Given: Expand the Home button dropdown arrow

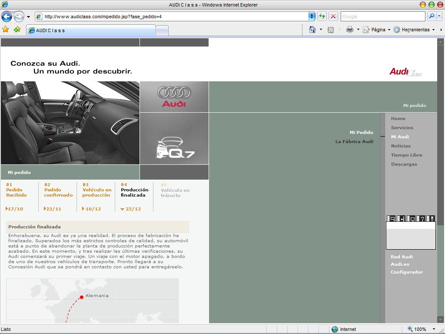Looking at the screenshot, I should pyautogui.click(x=321, y=30).
